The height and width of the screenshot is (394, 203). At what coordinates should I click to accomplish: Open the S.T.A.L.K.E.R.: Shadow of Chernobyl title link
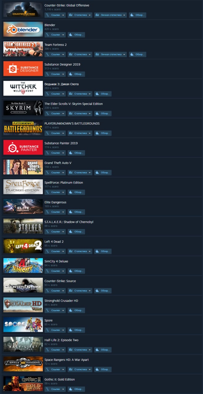tap(69, 222)
